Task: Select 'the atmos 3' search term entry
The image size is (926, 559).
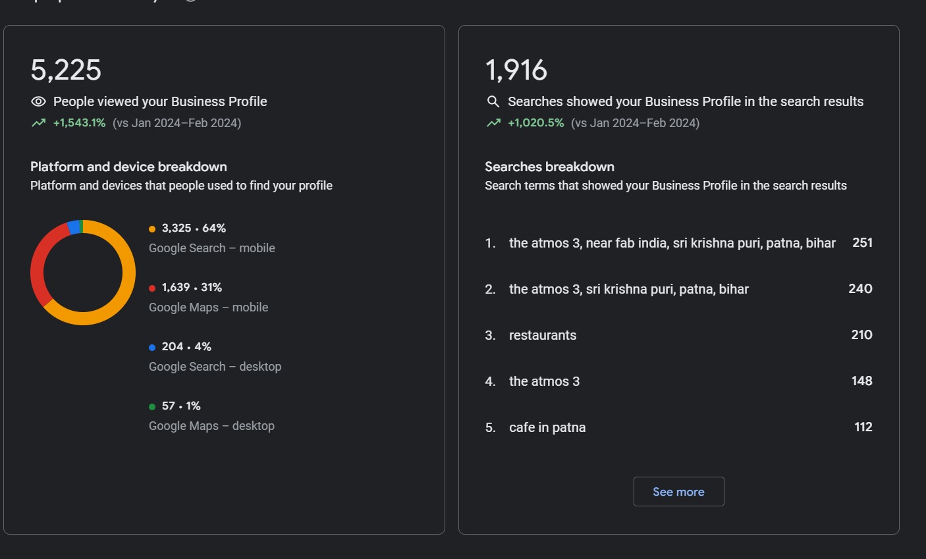Action: [544, 381]
